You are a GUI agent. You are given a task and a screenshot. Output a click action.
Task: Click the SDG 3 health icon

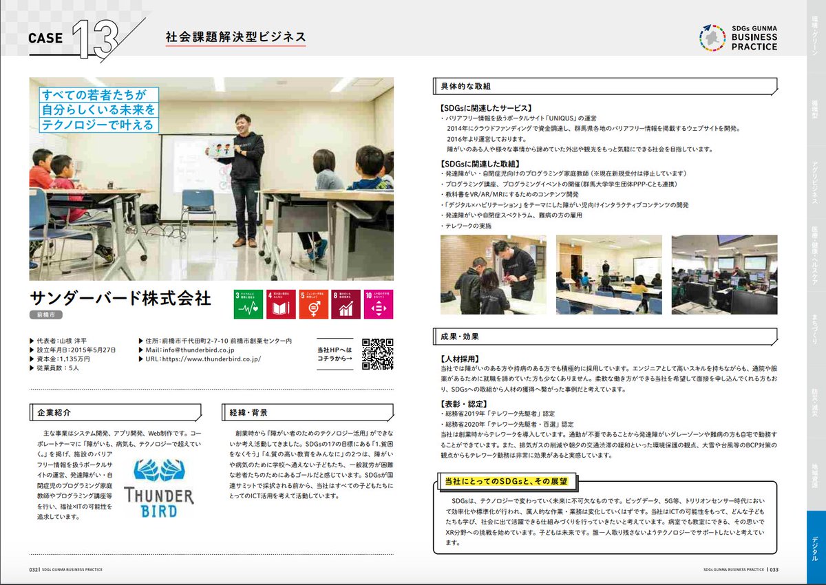coord(249,304)
